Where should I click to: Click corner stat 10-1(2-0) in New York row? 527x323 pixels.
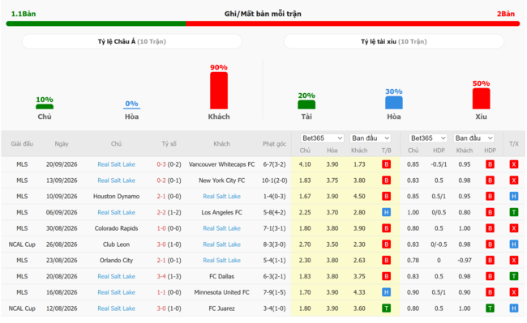(x=274, y=181)
